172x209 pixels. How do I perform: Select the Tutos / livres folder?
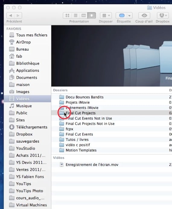tap(112, 140)
